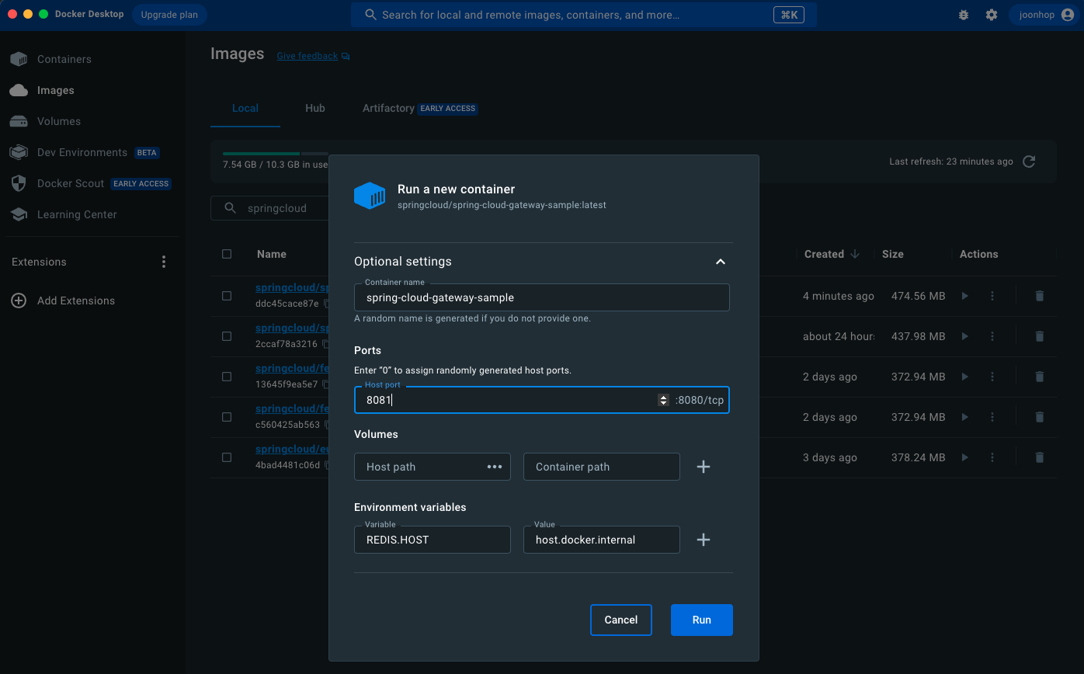The image size is (1084, 674).
Task: Collapse the Optional settings section
Action: [721, 262]
